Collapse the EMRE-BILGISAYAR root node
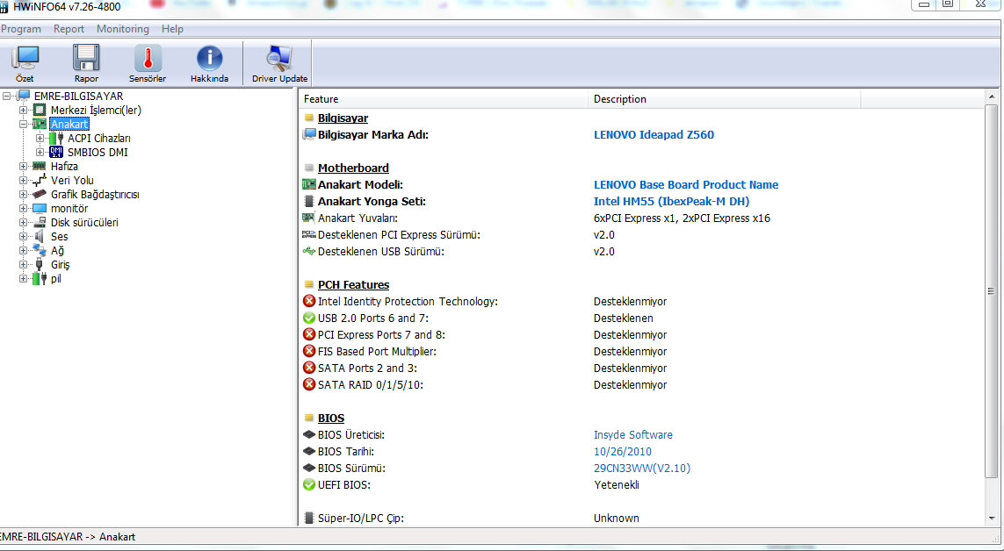Viewport: 1004px width, 551px height. click(6, 96)
